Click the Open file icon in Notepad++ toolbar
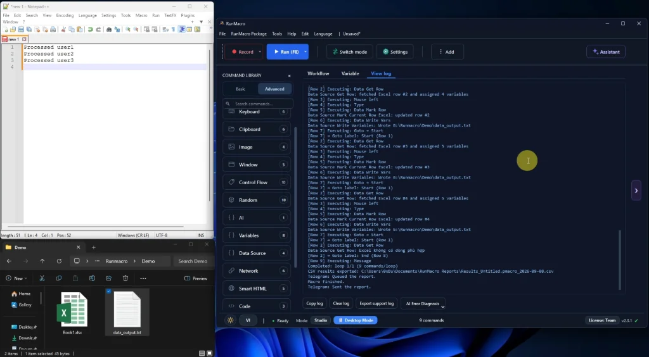Viewport: 649px width, 357px height. pos(13,29)
